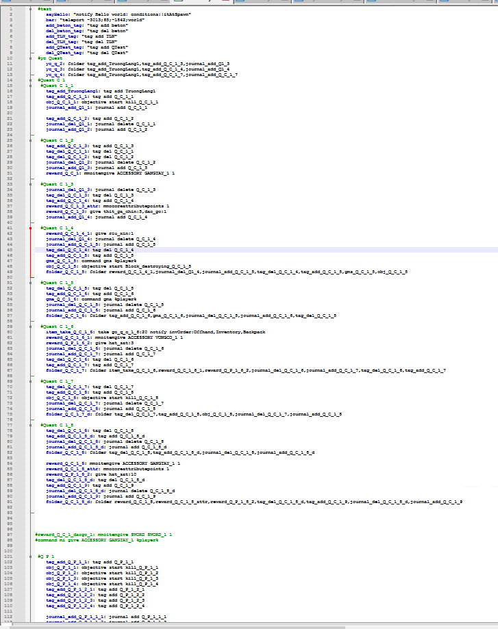Click the del_QTest_tag line
The height and width of the screenshot is (629, 498).
87,53
